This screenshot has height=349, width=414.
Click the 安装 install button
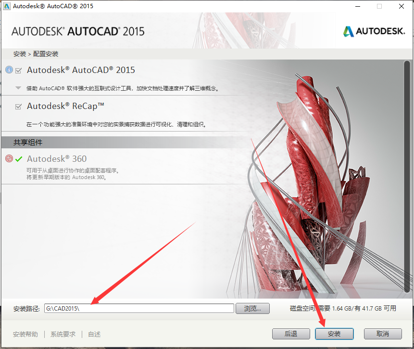(334, 334)
